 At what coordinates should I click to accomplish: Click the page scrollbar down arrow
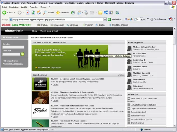175,126
